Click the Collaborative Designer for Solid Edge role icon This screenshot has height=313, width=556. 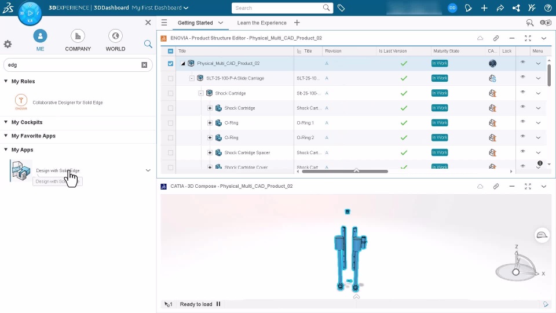tap(21, 102)
